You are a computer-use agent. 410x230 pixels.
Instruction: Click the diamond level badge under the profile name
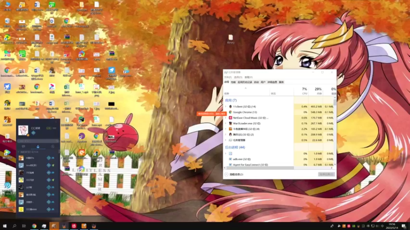(33, 133)
